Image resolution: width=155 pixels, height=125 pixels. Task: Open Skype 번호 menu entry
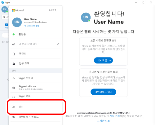click(35, 96)
